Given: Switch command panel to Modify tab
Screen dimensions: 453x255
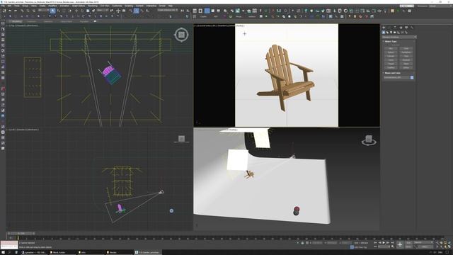Looking at the screenshot, I should pos(389,27).
